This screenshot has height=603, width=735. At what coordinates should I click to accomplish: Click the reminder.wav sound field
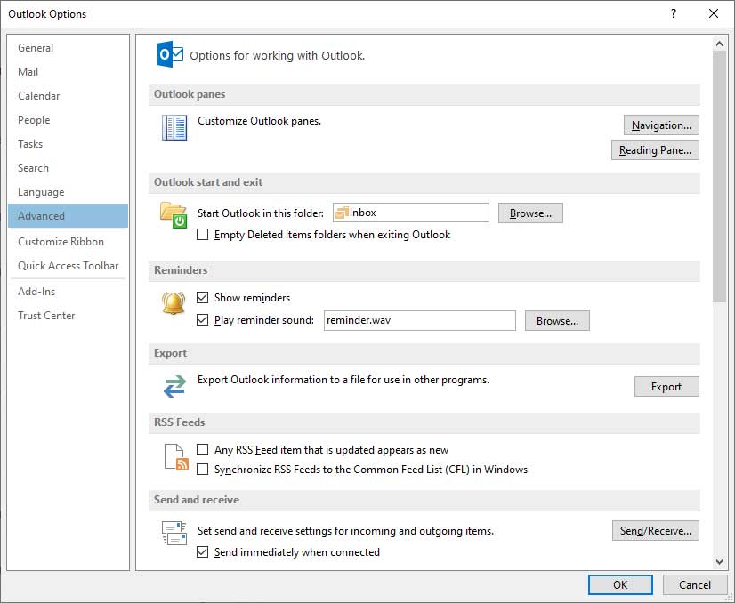pos(419,320)
